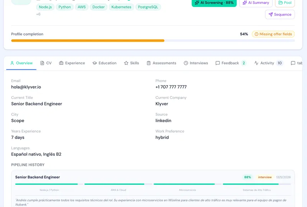
Task: Open the Senior Backend Engineer pipeline entry
Action: click(x=38, y=177)
